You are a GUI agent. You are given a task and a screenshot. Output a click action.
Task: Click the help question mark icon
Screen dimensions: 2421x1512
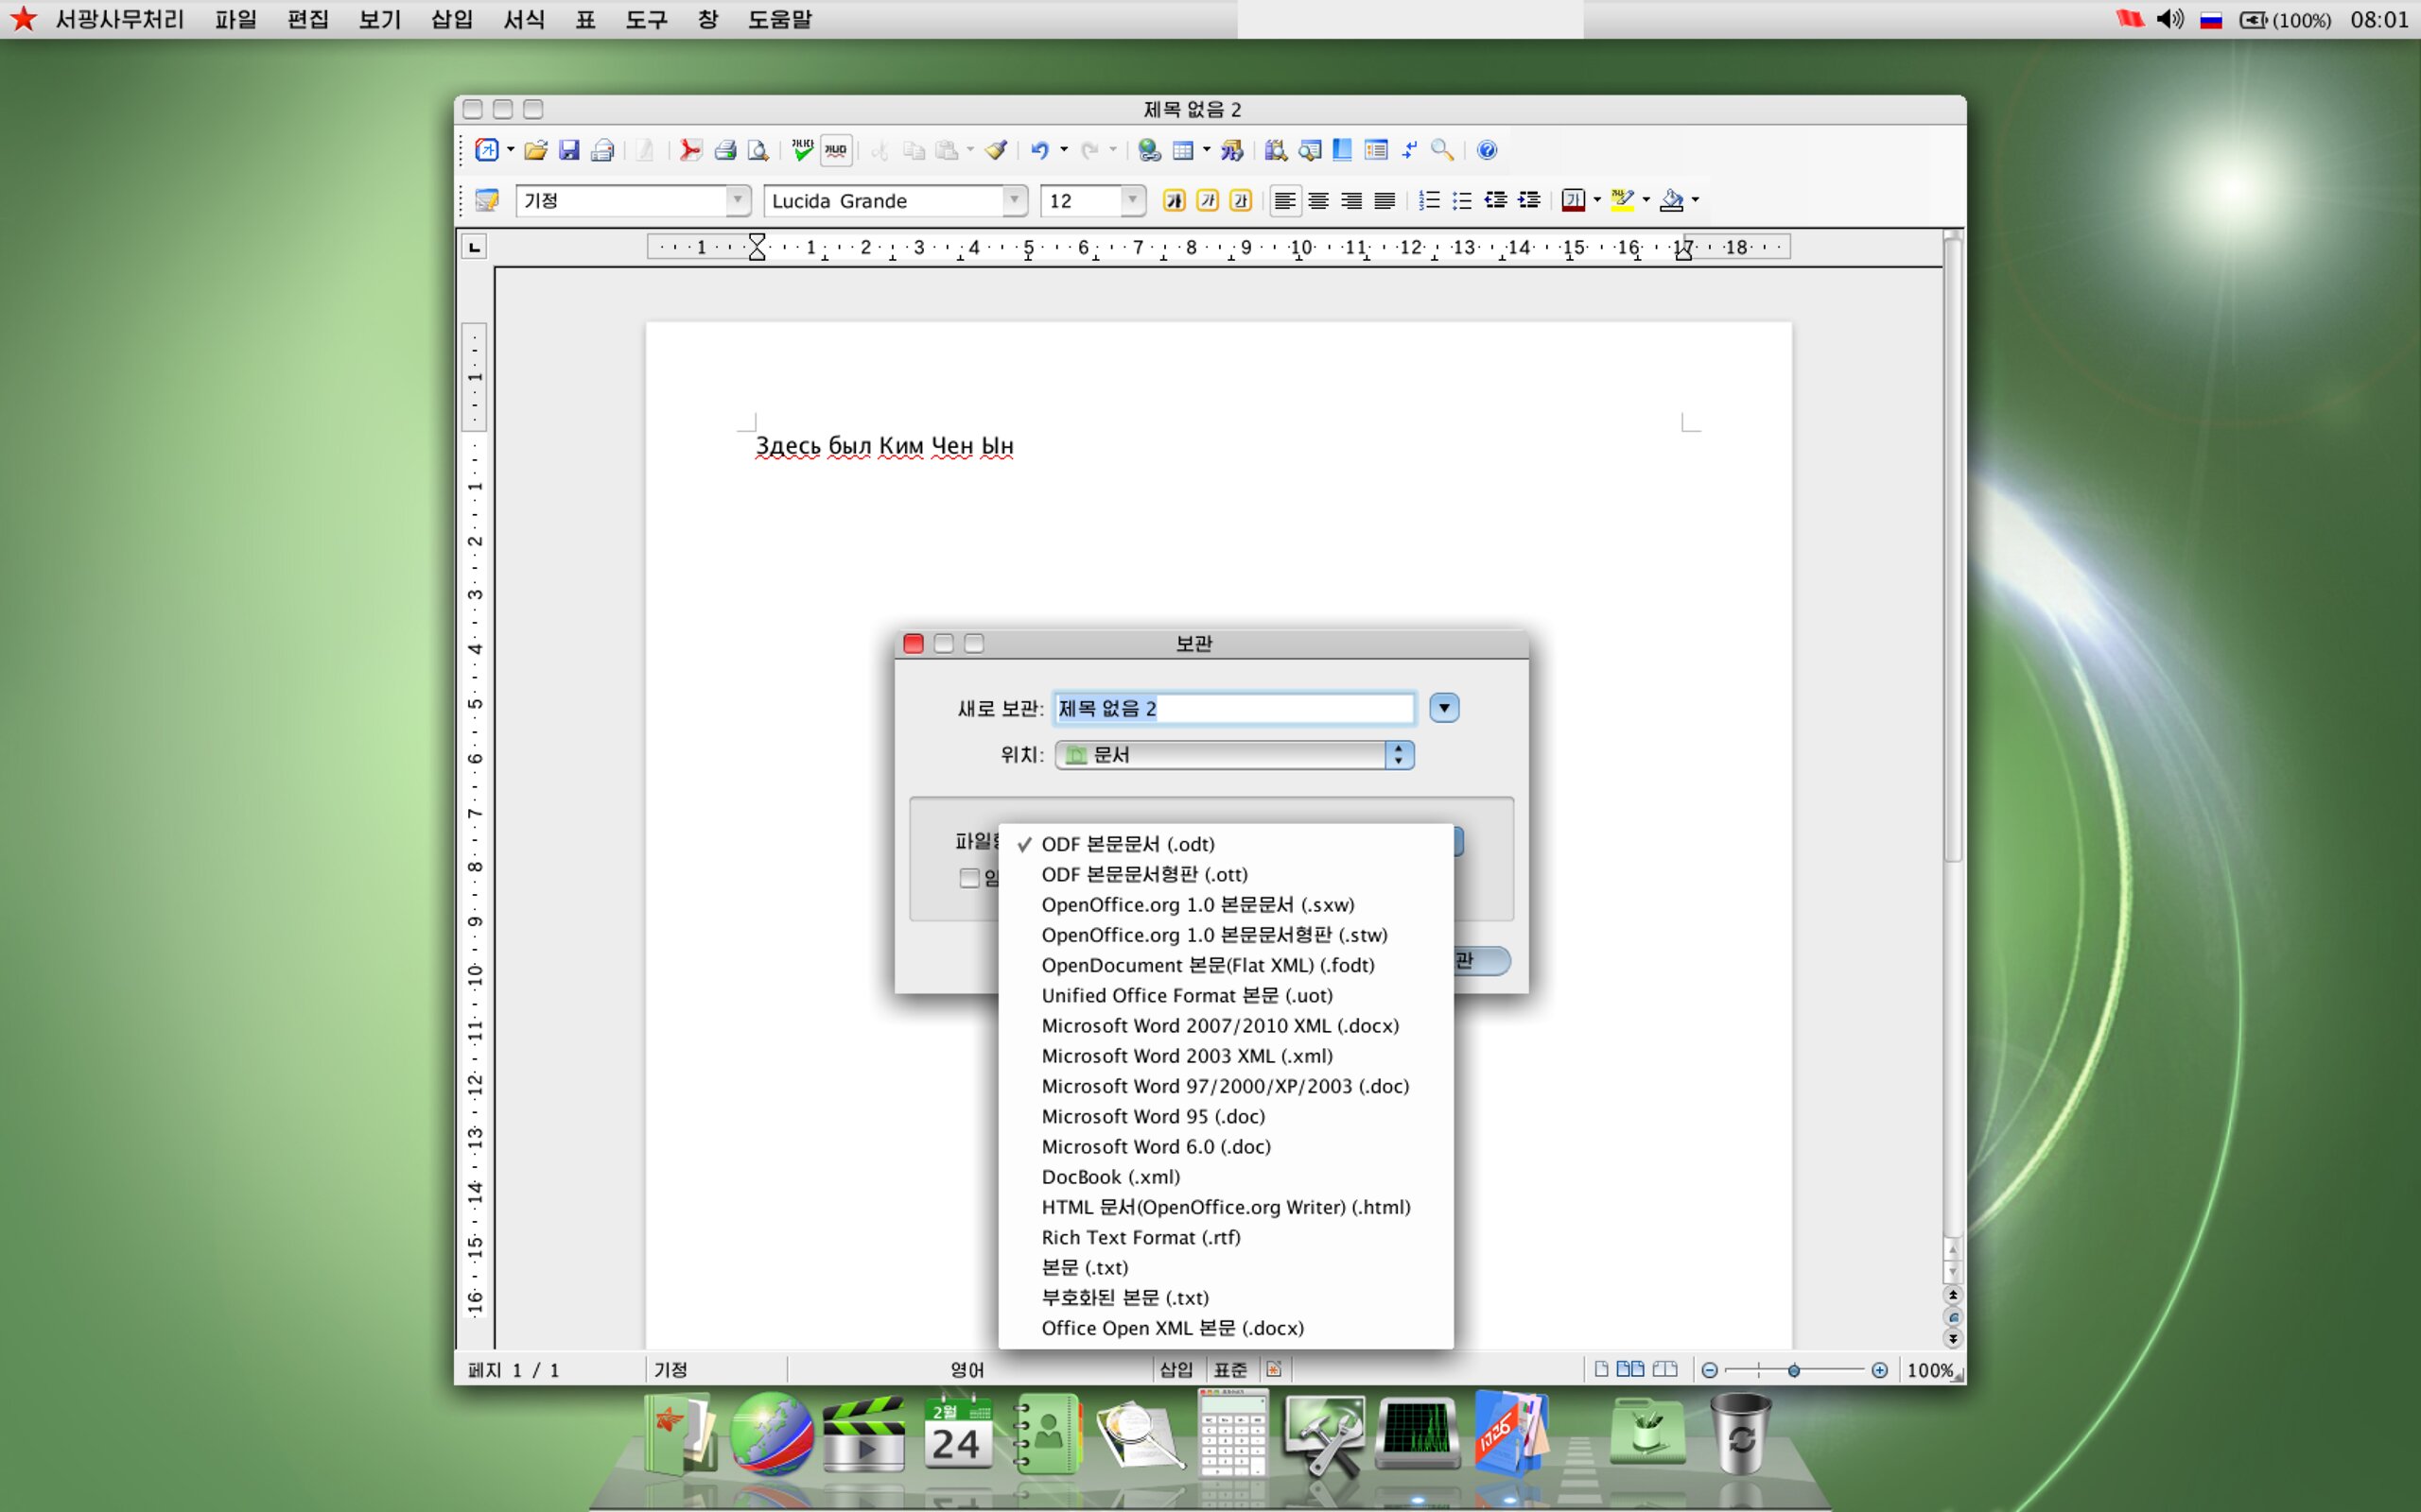click(x=1487, y=150)
